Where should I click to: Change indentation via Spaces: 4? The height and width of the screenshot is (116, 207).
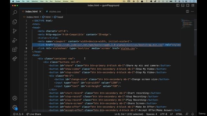click(x=152, y=114)
